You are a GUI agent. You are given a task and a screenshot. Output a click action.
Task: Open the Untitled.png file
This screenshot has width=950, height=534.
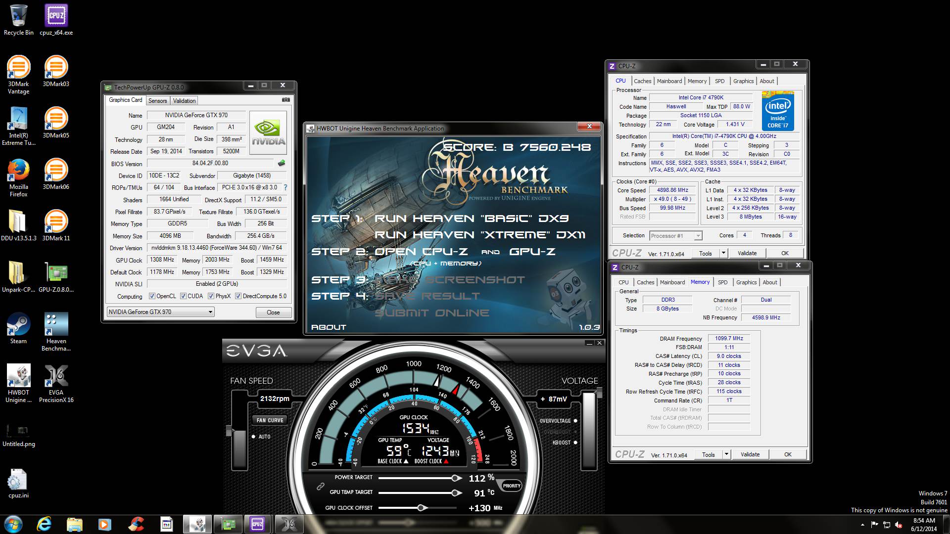19,435
